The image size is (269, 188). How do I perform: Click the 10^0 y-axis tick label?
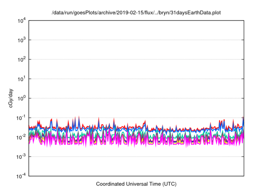click(x=21, y=99)
